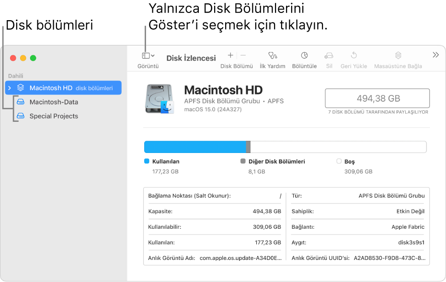Click the white Boş legend swatch
Viewport: 446px width, 282px height.
click(x=339, y=161)
